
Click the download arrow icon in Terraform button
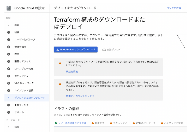tap(58, 50)
